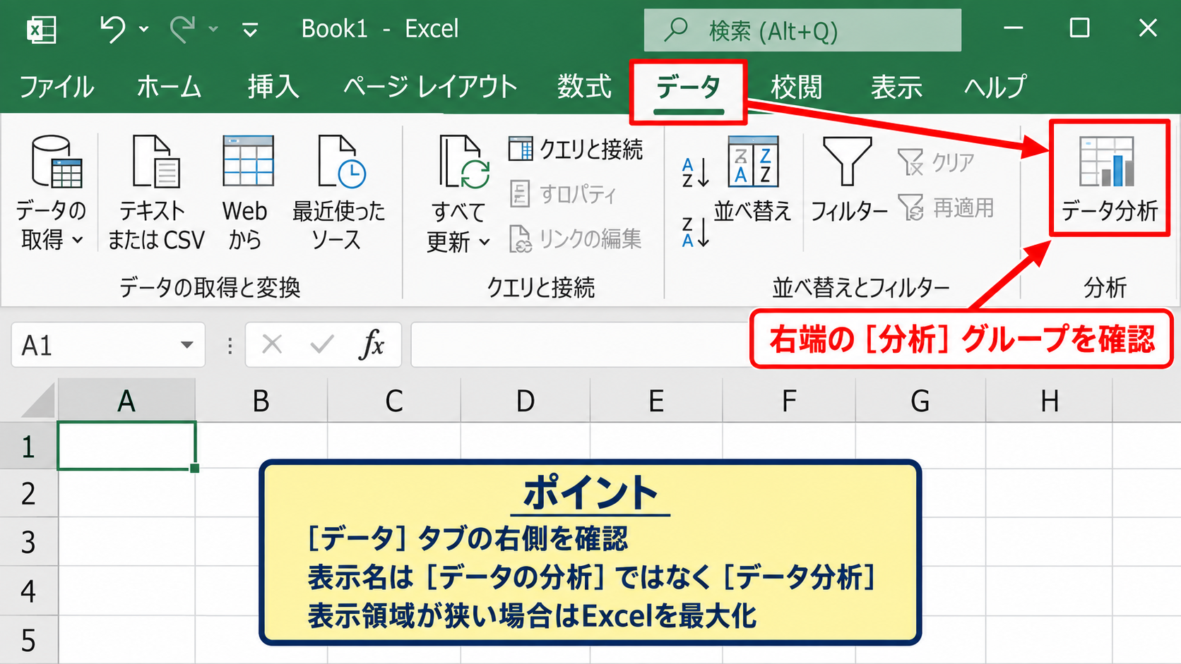This screenshot has height=664, width=1181.
Task: Click the プロパティ button
Action: 563,194
